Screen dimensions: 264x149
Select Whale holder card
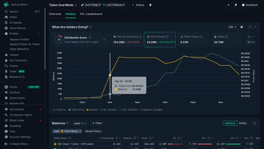[227, 40]
